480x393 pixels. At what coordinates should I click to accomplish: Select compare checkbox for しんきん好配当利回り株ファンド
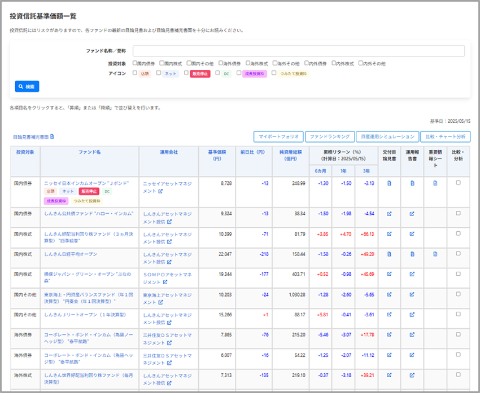click(458, 233)
